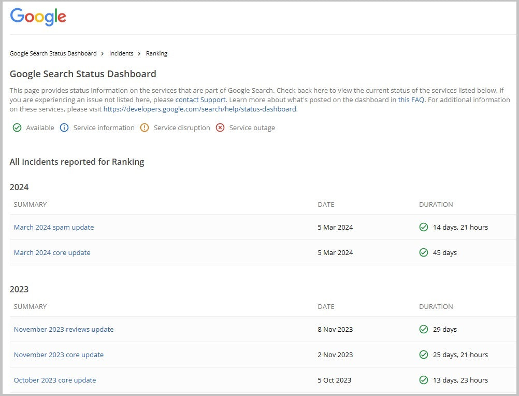
Task: Click chevron between Incidents and Ranking breadcrumbs
Action: [139, 53]
